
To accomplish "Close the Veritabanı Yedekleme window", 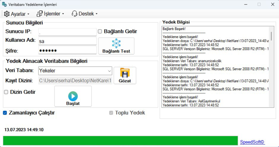I will tap(273, 4).
